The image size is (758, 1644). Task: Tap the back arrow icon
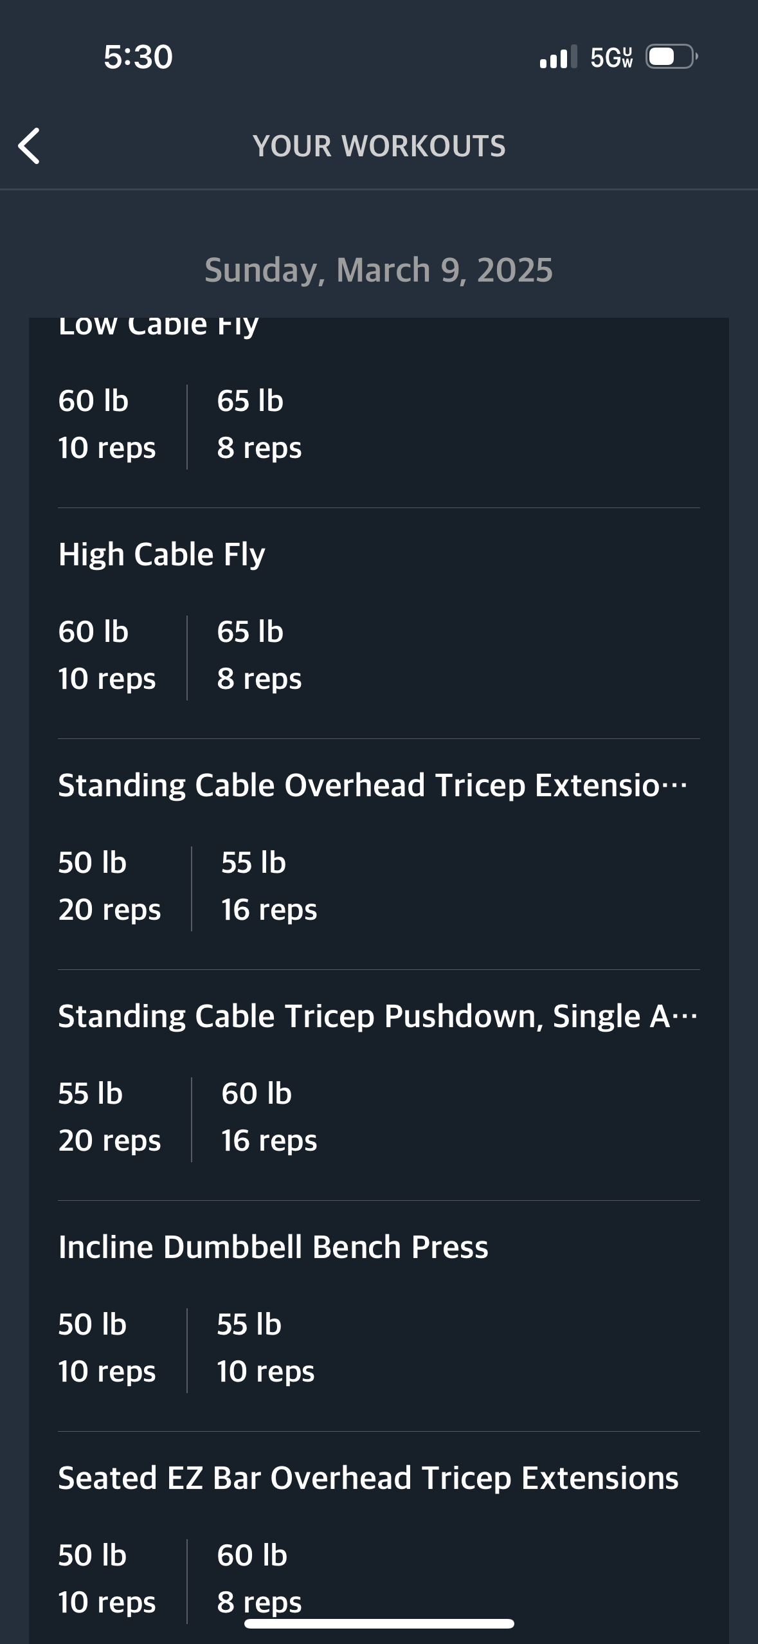point(29,146)
